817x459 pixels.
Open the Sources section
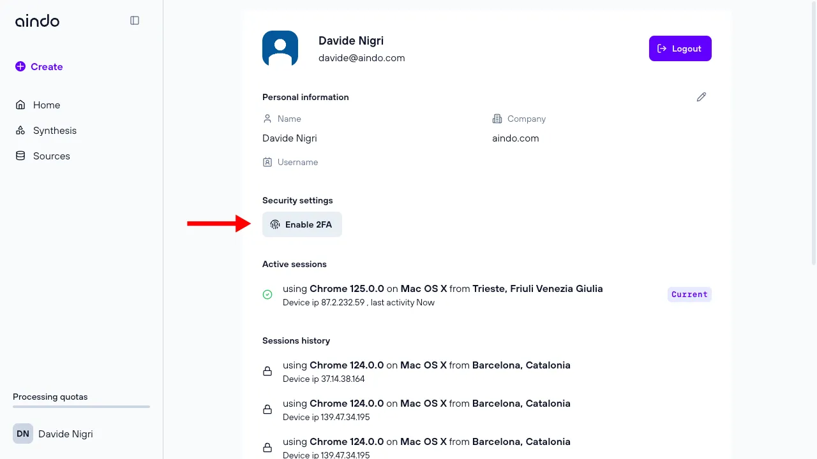pyautogui.click(x=51, y=156)
